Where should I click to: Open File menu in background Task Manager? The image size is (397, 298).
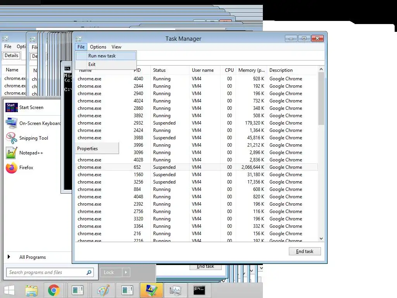tap(8, 47)
